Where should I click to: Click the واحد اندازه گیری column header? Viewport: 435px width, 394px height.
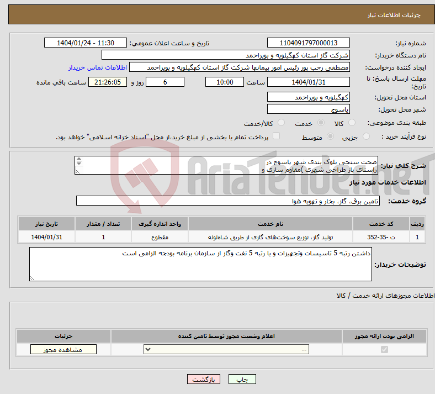pyautogui.click(x=160, y=224)
